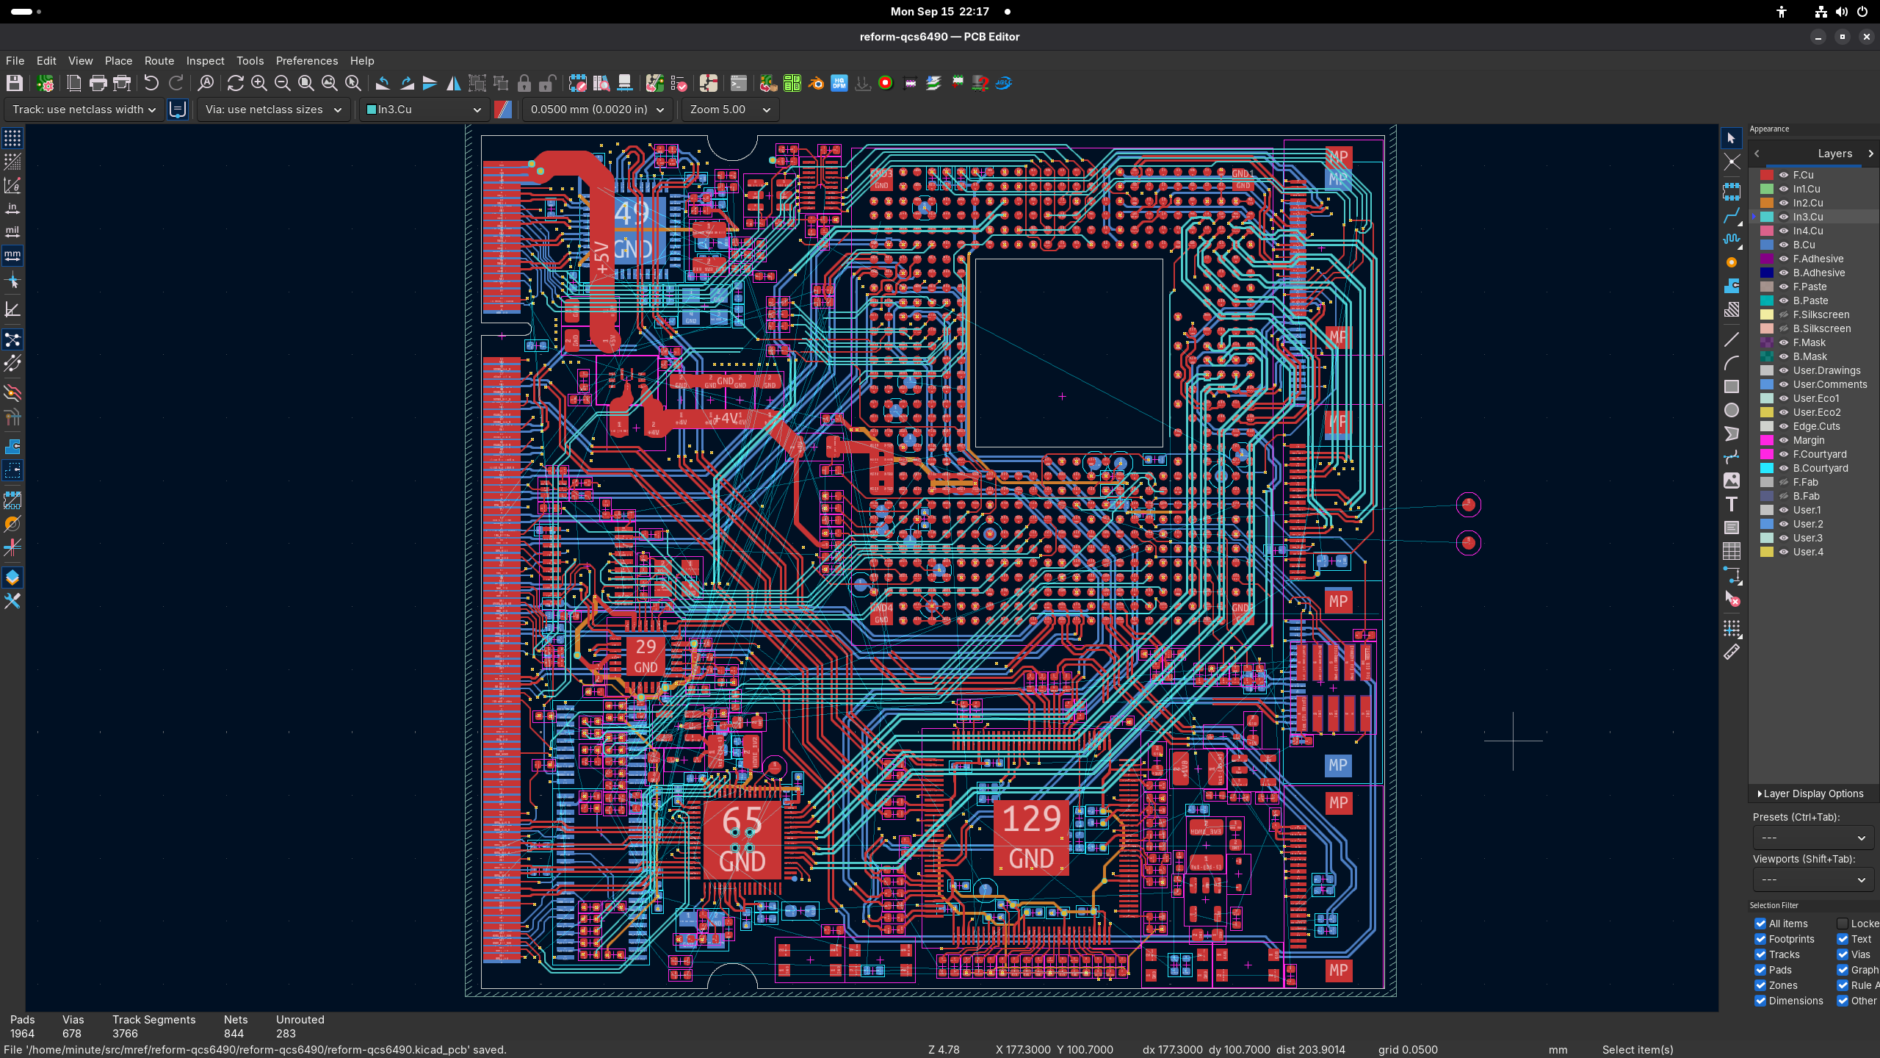Run the Design Rules Checker icon
Screen dimensions: 1880x1058
point(679,83)
